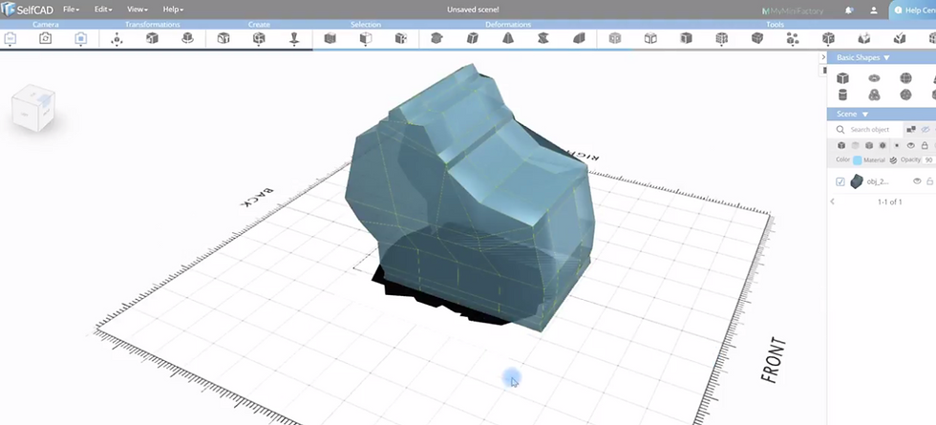Toggle the lock on obj_2

click(x=930, y=181)
